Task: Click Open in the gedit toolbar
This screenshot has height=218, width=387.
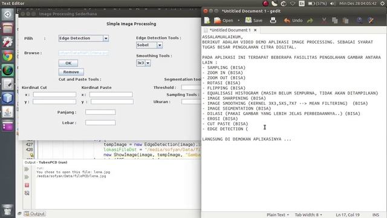Action: tap(223, 21)
